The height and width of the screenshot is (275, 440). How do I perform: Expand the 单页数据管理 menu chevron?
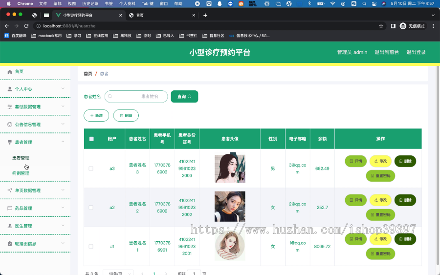click(x=63, y=190)
